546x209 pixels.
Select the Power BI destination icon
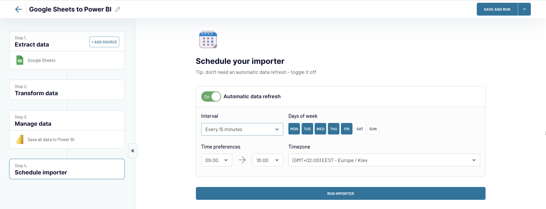[x=20, y=139]
